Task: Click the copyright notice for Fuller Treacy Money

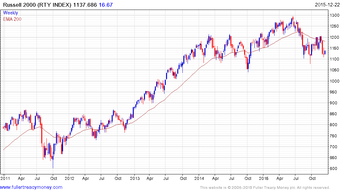Action: pyautogui.click(x=265, y=188)
